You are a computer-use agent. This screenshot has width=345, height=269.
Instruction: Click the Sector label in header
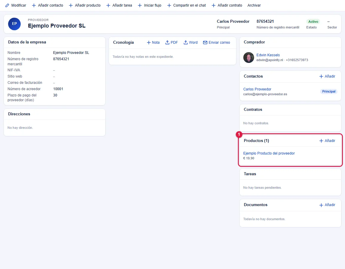tap(332, 27)
